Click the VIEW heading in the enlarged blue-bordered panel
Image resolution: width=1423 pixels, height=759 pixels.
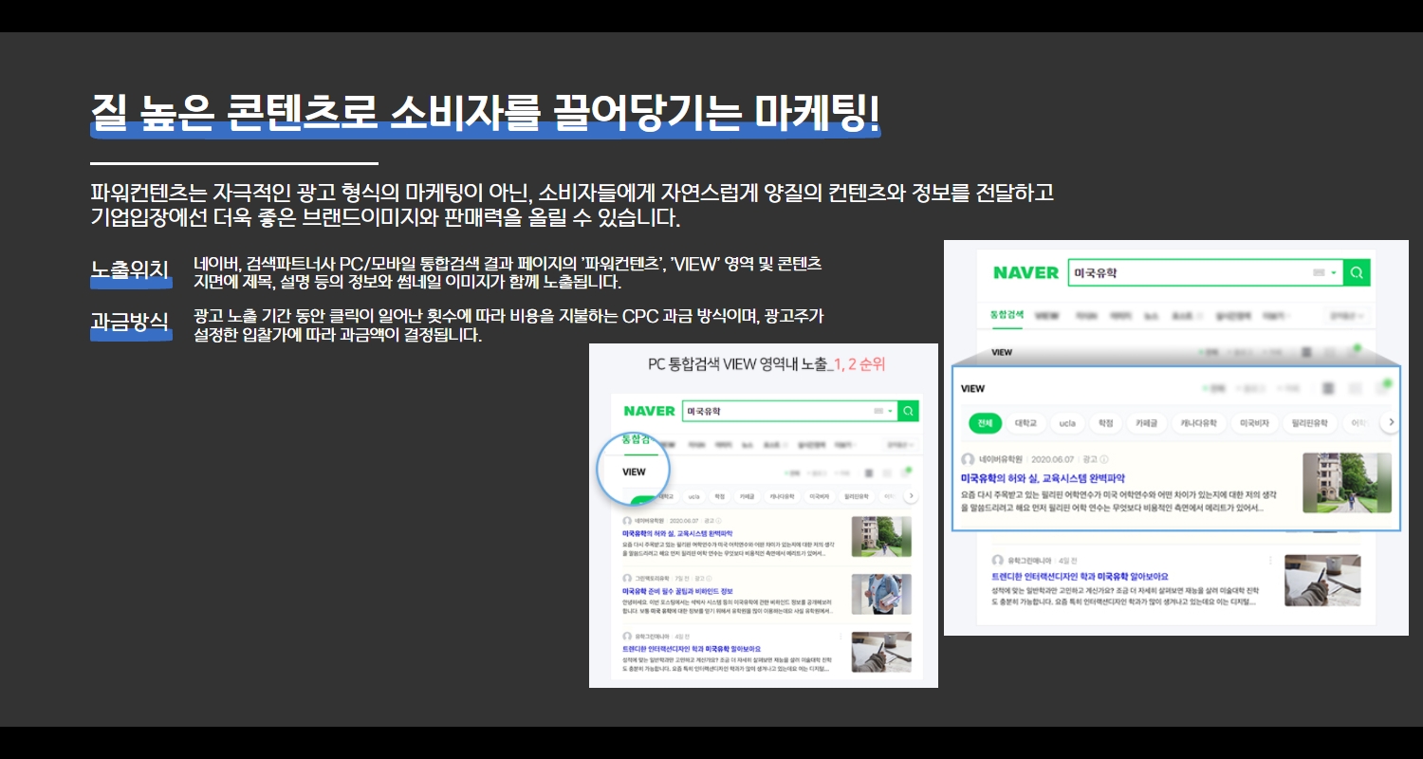click(973, 388)
